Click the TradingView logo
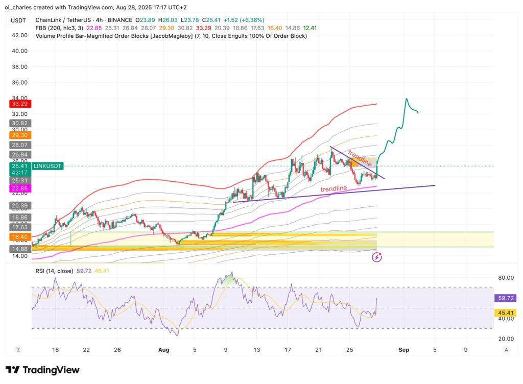Viewport: 523px width, 384px height. click(42, 370)
